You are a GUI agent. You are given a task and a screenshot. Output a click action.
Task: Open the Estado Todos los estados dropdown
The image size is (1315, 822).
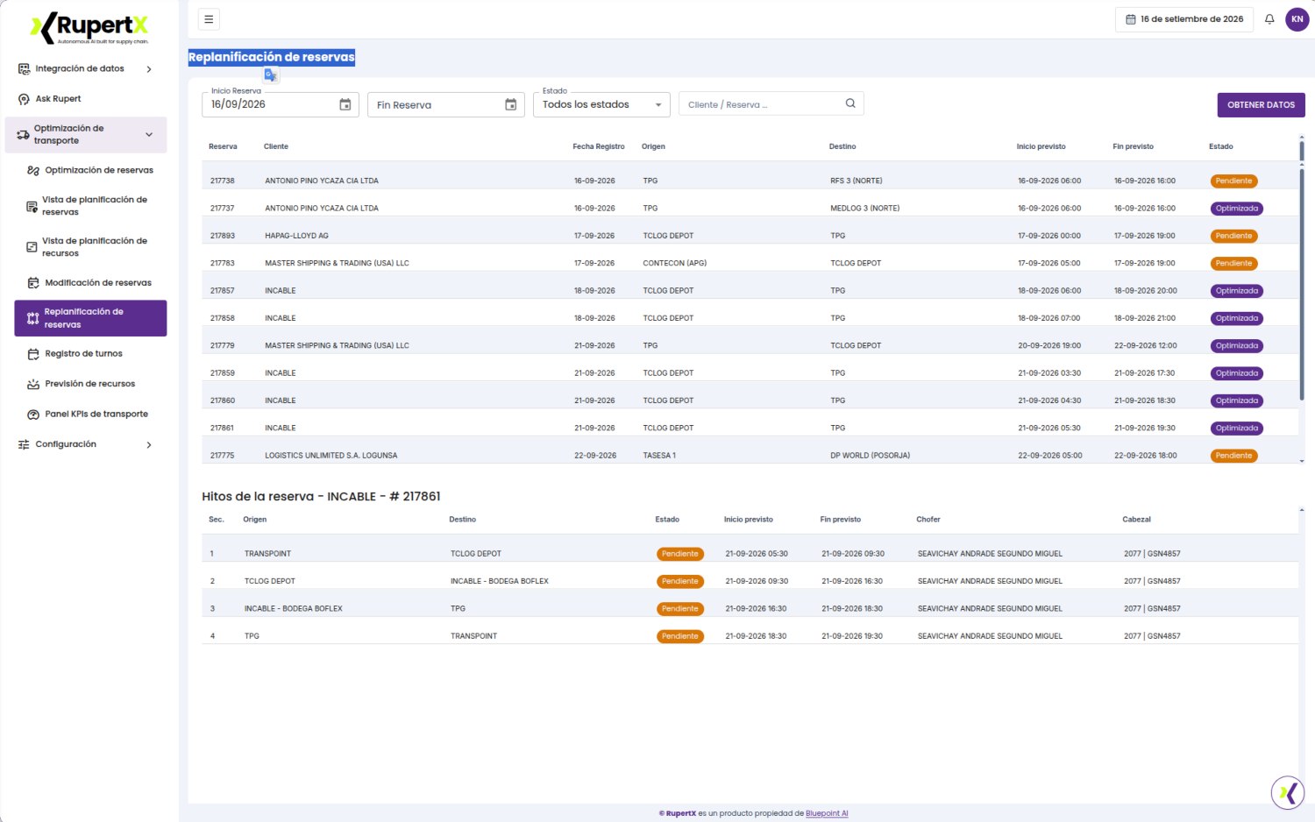601,104
